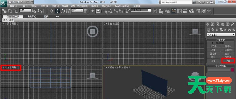Select the Bind to Space Warp tool

[15, 11]
